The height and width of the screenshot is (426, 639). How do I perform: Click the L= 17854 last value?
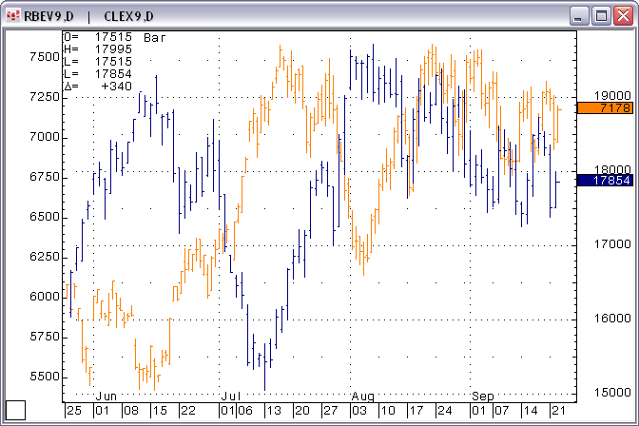coord(98,74)
